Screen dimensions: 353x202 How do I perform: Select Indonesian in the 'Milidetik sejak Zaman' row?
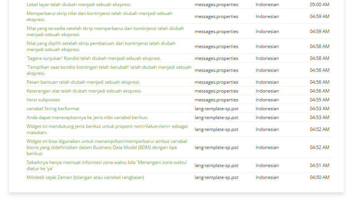tap(267, 177)
